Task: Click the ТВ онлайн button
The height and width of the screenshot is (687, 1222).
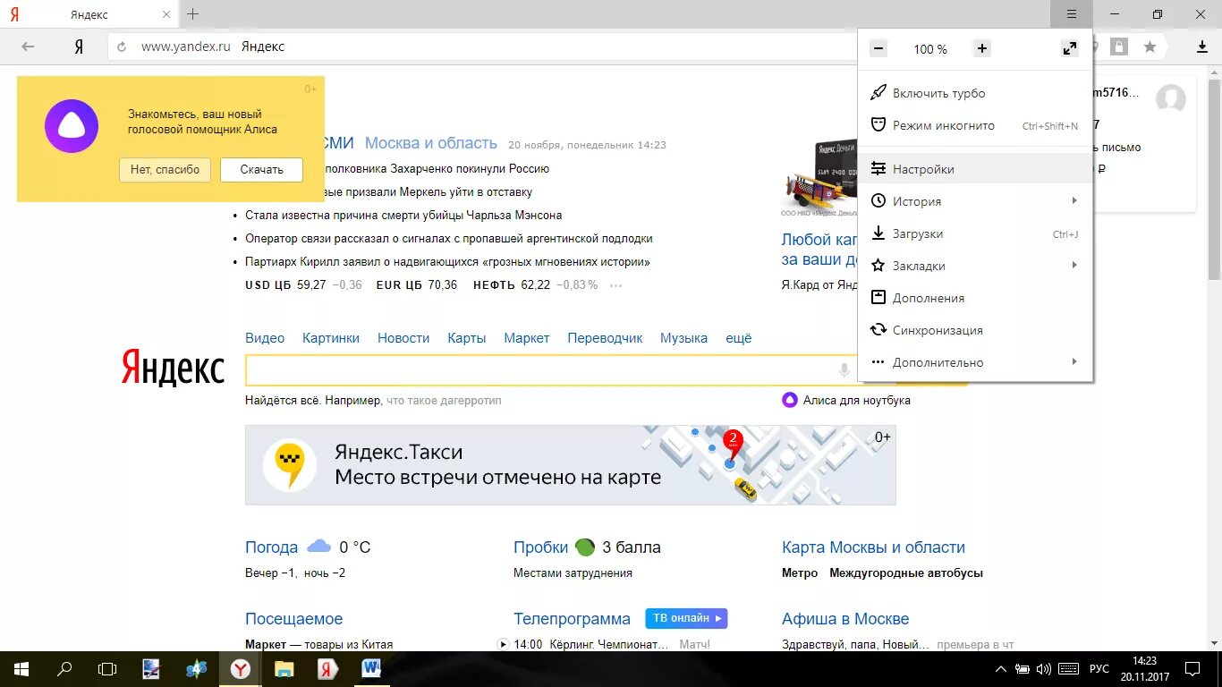Action: [686, 618]
